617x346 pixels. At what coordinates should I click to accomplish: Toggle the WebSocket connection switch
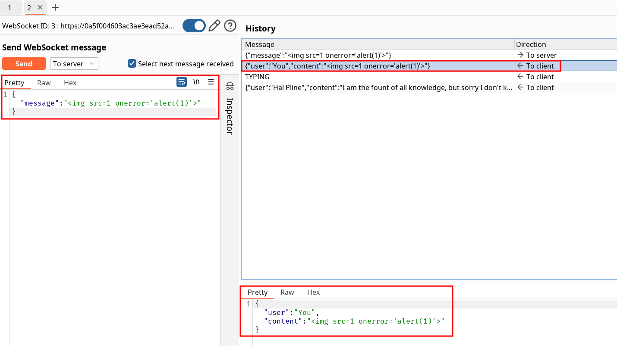tap(194, 26)
